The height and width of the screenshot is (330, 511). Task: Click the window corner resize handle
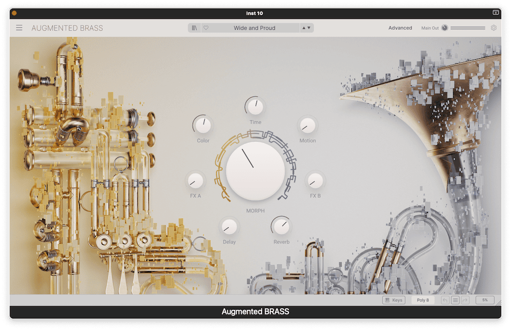point(499,303)
